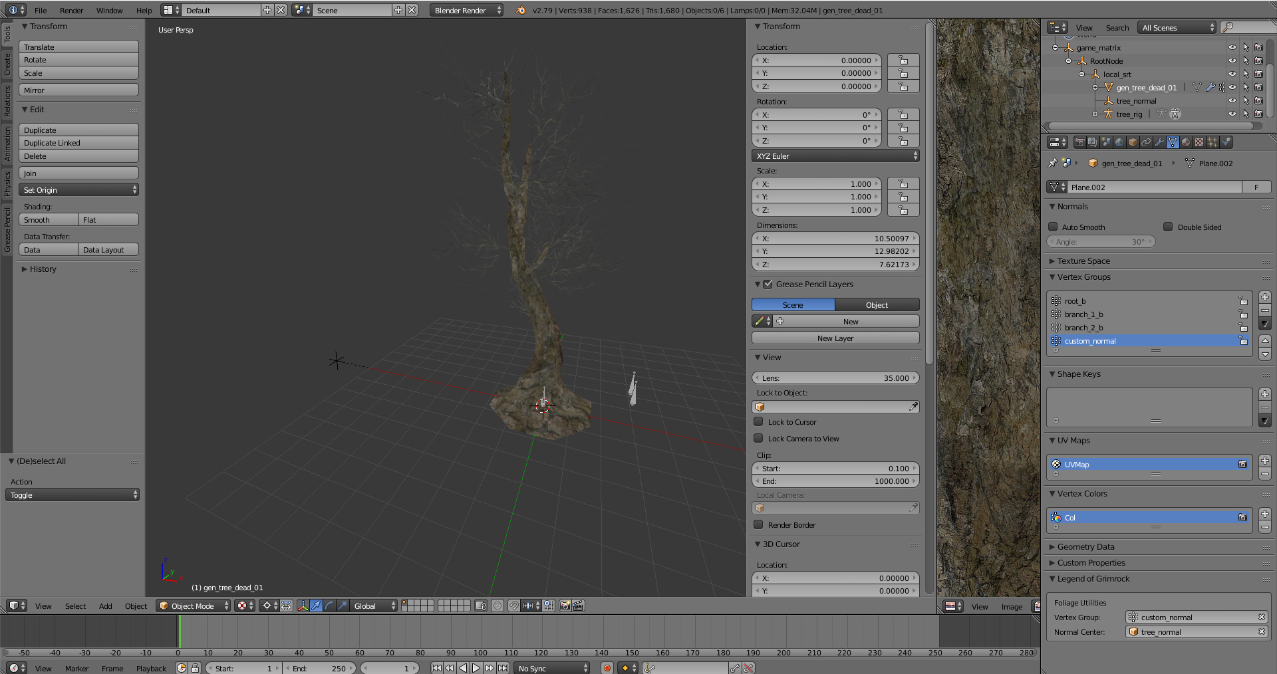Screen dimensions: 1277x674
Task: Click the Smooth shading button
Action: [x=49, y=219]
